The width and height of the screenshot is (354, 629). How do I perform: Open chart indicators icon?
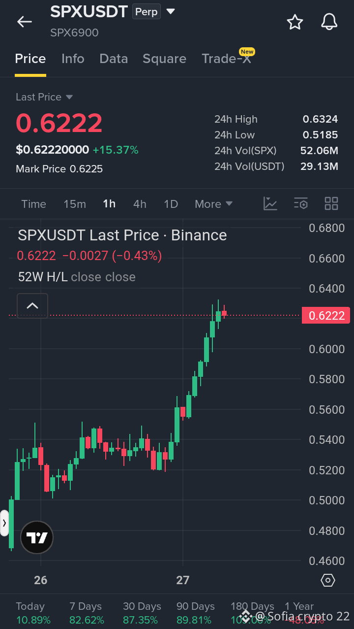coord(270,203)
